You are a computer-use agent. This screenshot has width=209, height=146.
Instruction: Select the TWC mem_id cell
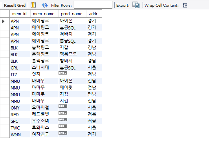tap(20, 128)
